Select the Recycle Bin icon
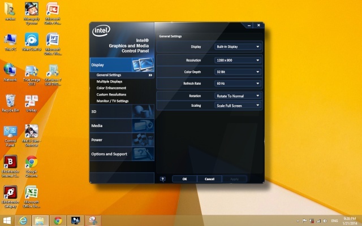This screenshot has height=226, width=362. pos(10,103)
